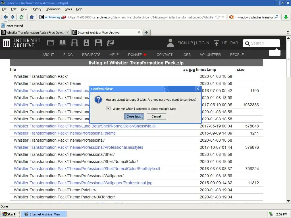Open the home page with the house icon
The width and height of the screenshot is (291, 218).
(x=32, y=17)
